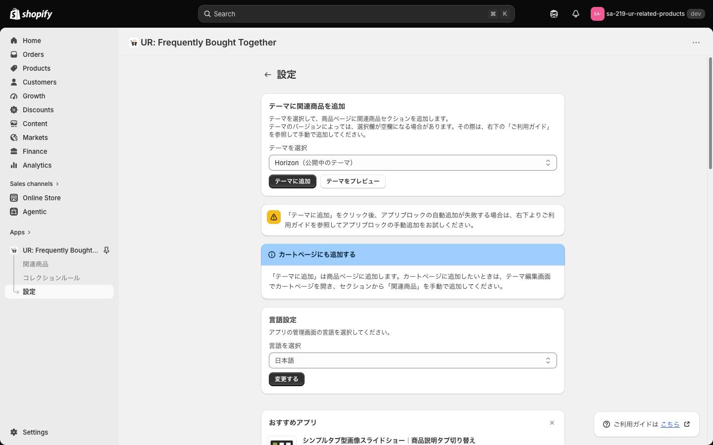
Task: Focus the Search field
Action: [x=356, y=14]
